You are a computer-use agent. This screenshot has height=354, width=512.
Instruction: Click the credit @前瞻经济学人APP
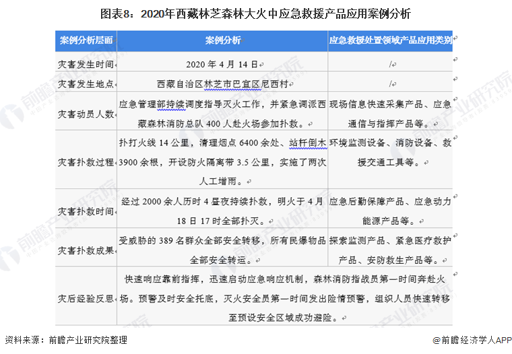coord(472,341)
